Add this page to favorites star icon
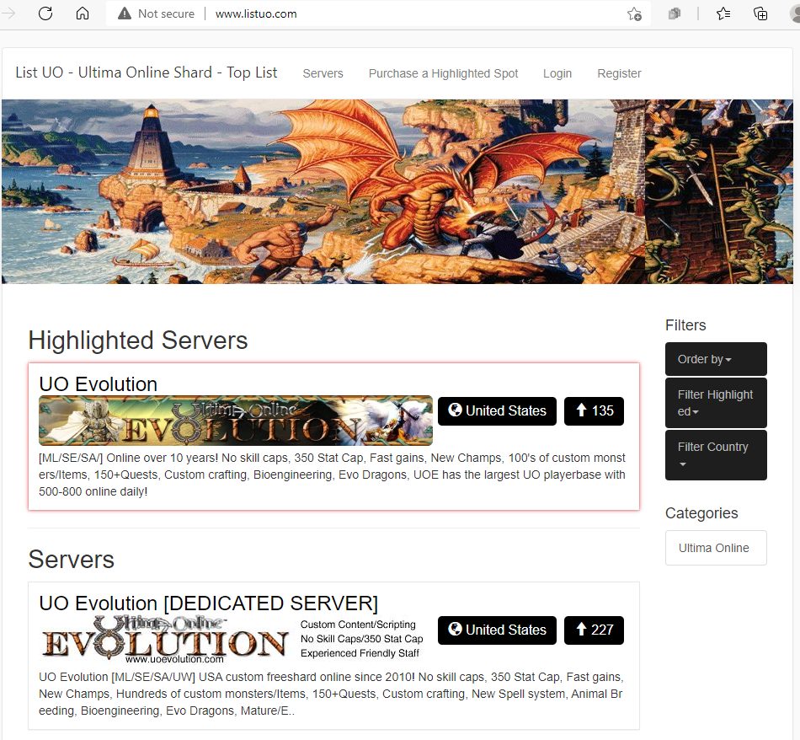This screenshot has height=740, width=800. click(x=634, y=13)
